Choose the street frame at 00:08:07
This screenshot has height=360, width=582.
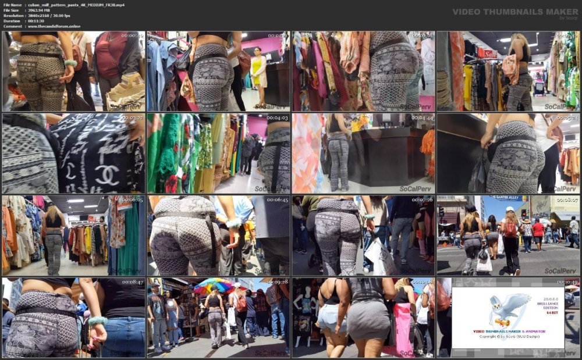coord(508,236)
